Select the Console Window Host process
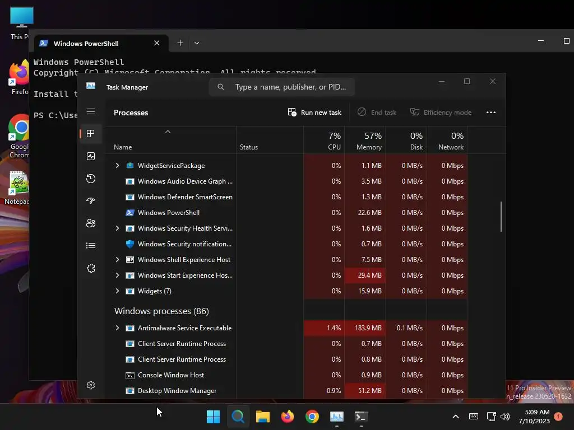This screenshot has width=574, height=430. tap(286, 375)
